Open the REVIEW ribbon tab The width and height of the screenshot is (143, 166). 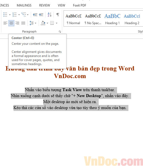pyautogui.click(x=45, y=5)
